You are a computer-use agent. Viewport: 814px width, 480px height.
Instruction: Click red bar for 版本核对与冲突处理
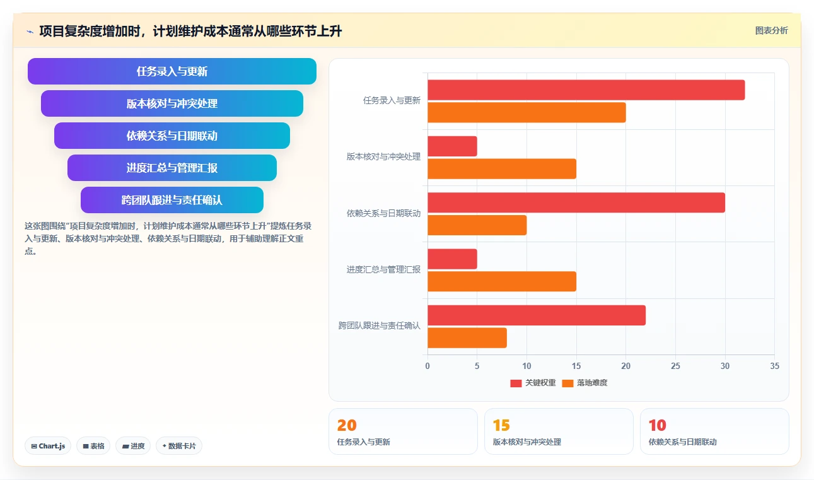pos(452,146)
